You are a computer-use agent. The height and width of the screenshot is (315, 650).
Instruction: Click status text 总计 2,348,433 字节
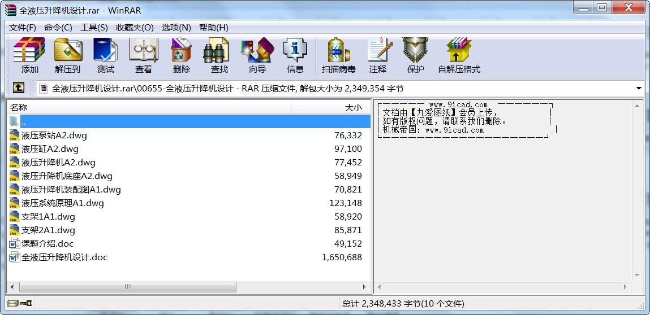(x=381, y=303)
